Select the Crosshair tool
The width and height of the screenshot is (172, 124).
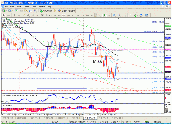9,15
